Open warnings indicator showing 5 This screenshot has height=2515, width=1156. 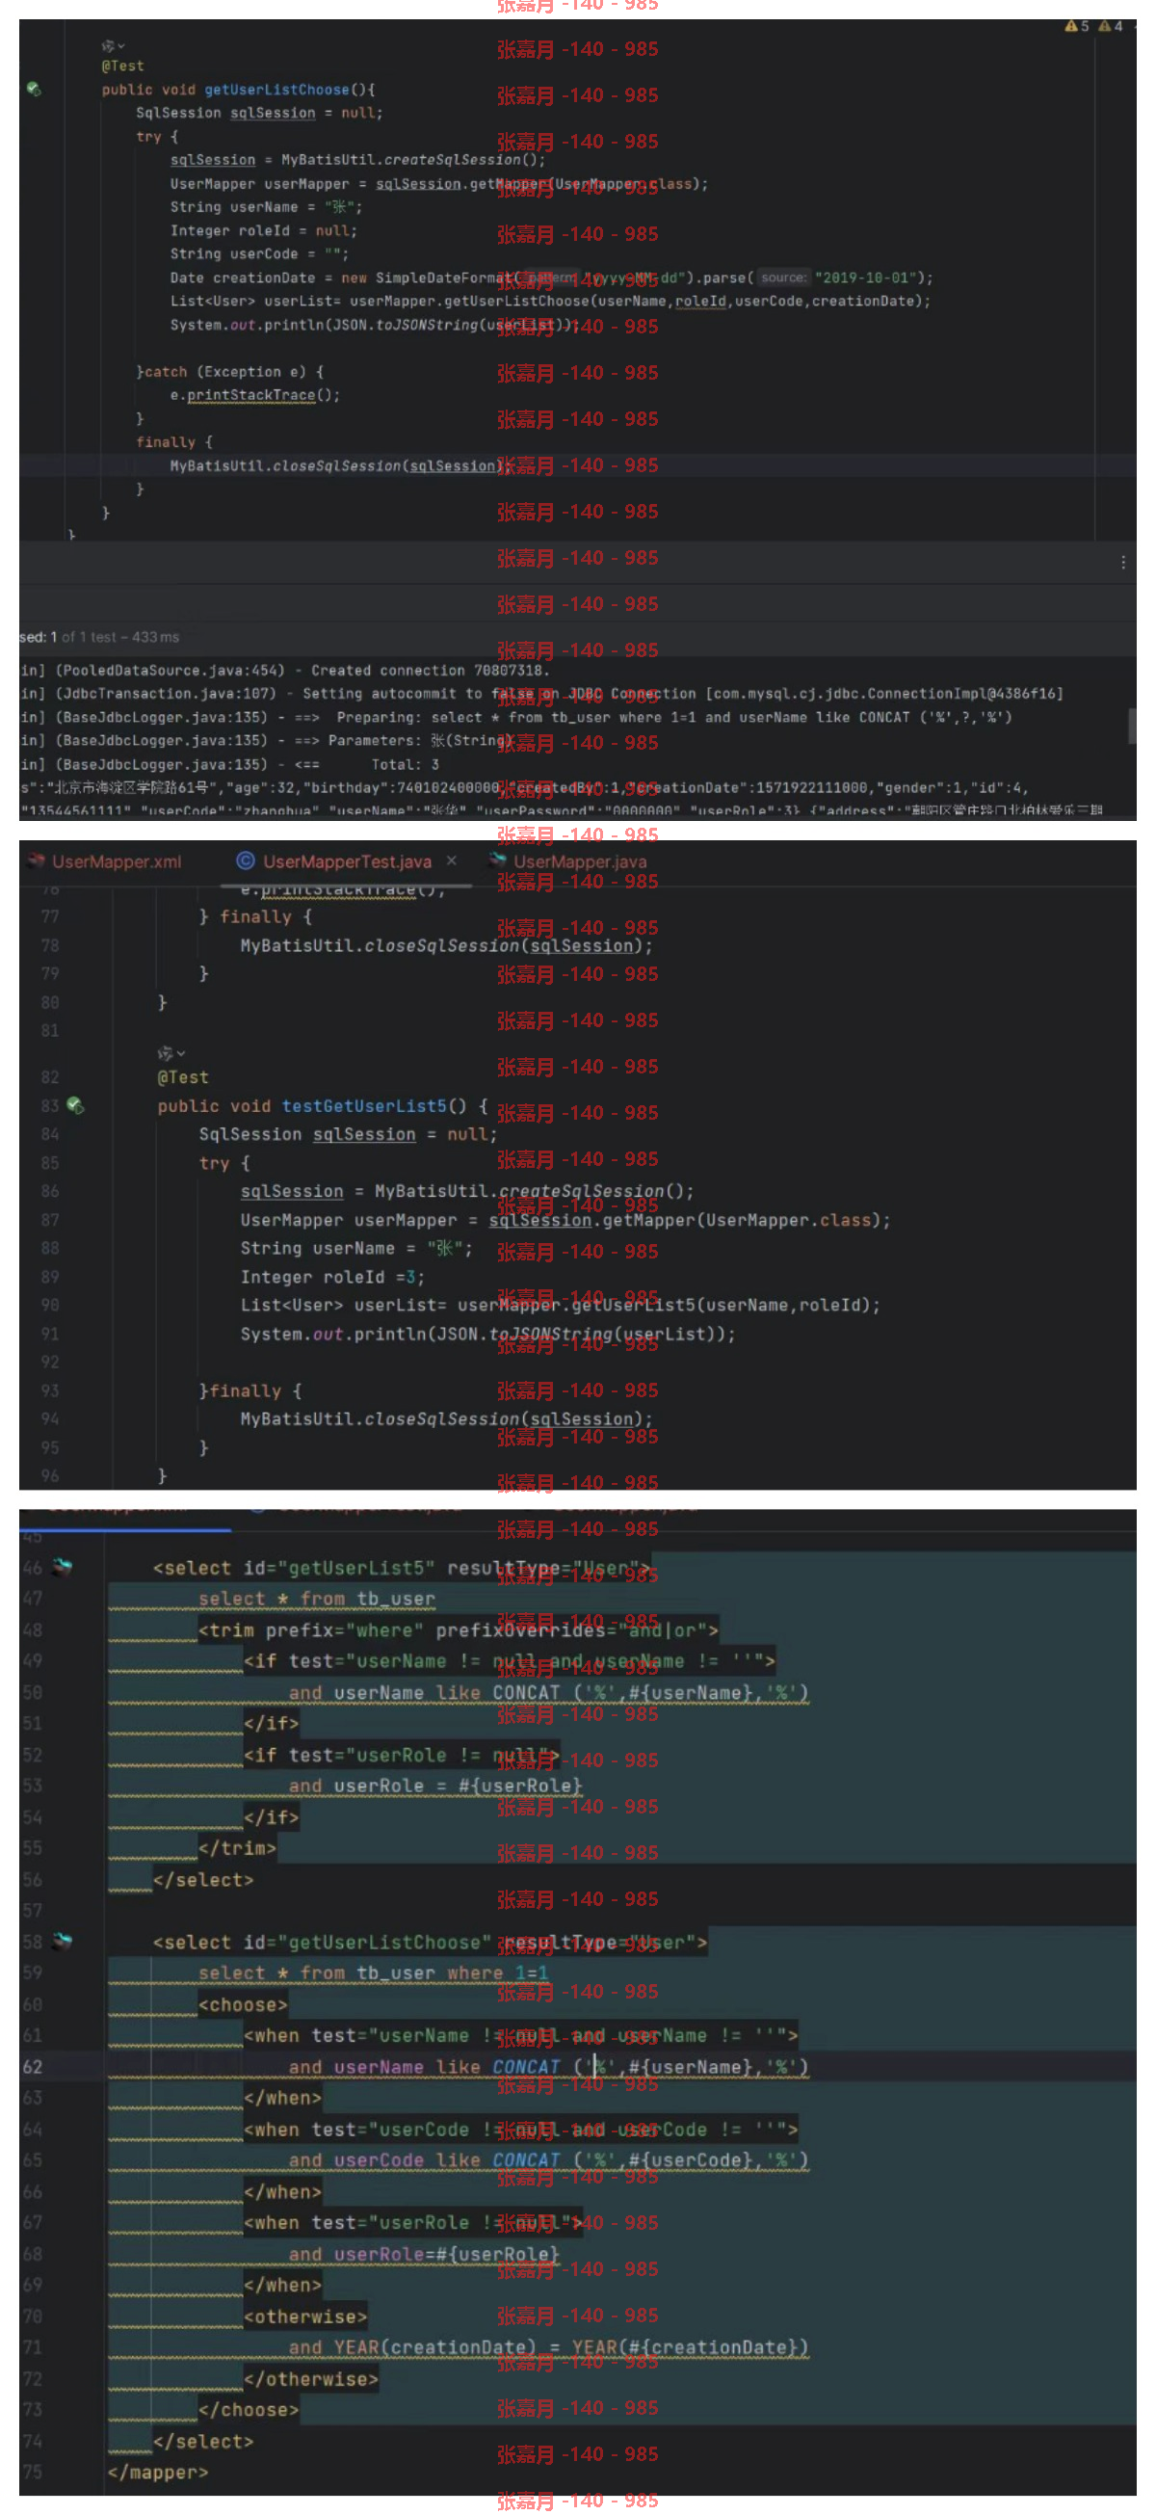pyautogui.click(x=1077, y=26)
